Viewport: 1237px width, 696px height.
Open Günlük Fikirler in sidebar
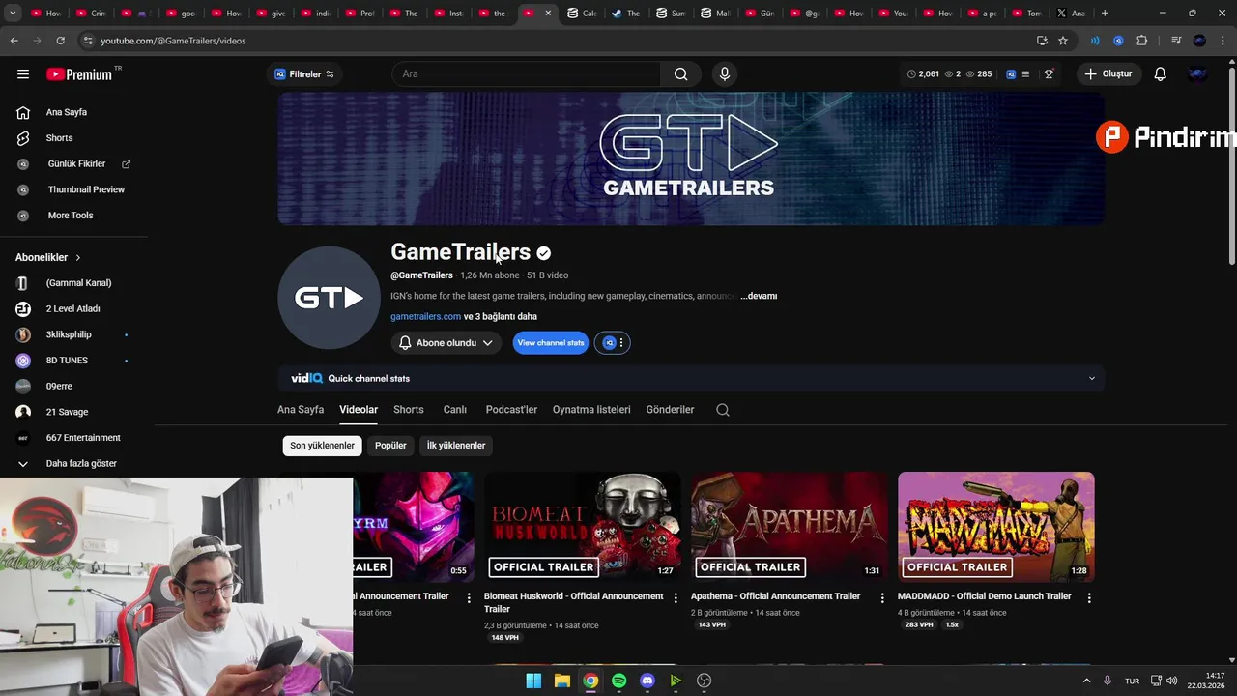click(76, 164)
